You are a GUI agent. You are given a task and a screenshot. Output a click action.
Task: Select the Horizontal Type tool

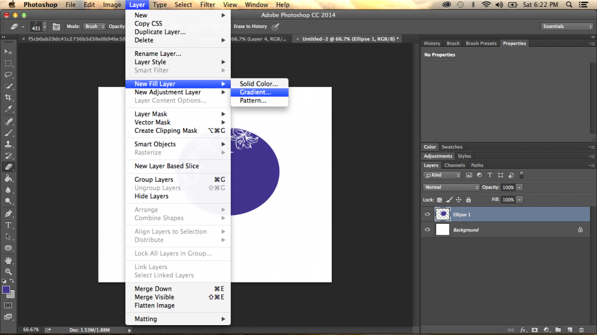pyautogui.click(x=8, y=225)
